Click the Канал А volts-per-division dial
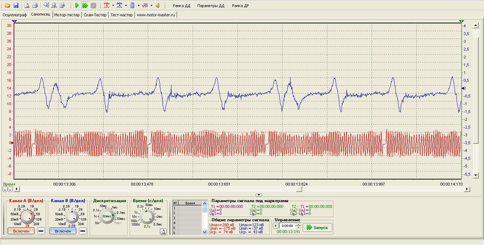Image resolution: width=484 pixels, height=245 pixels. [27, 216]
